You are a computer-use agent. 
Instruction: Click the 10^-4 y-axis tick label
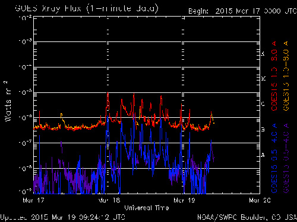pos(25,67)
